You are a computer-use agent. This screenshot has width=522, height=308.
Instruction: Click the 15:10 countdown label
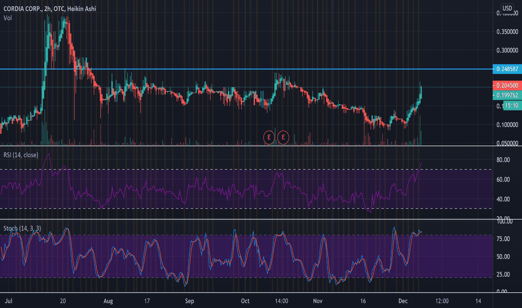512,105
